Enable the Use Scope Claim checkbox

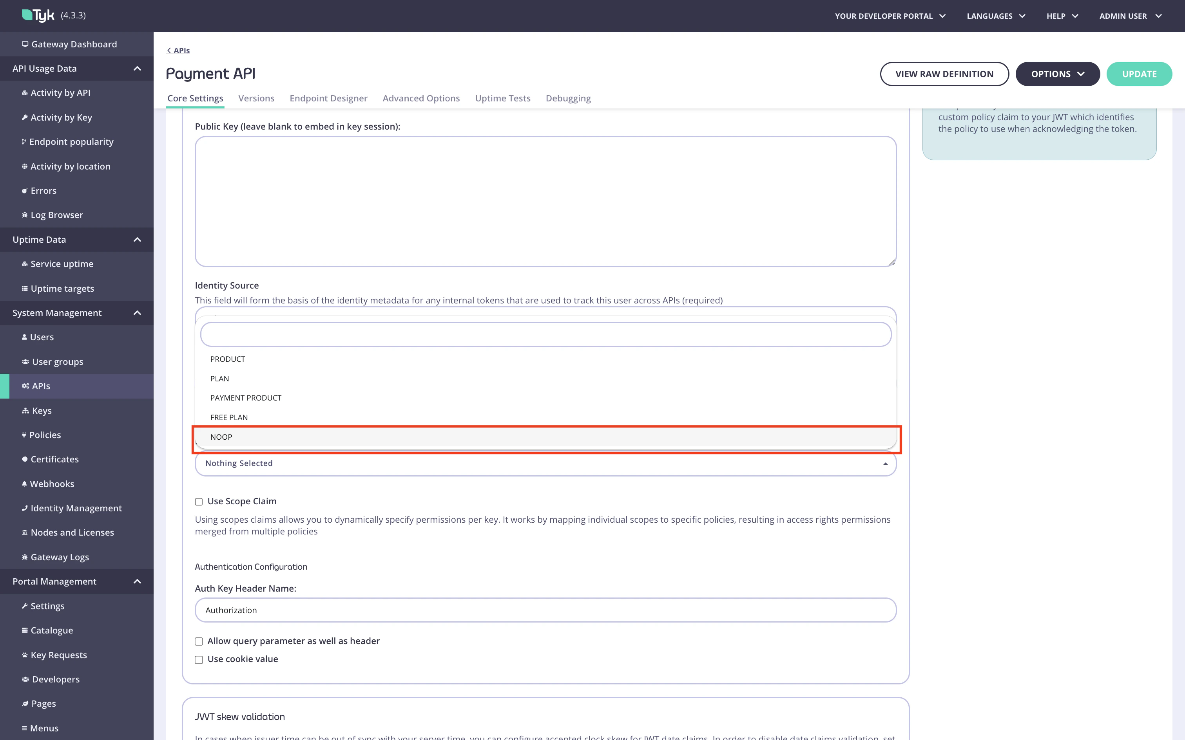pyautogui.click(x=199, y=501)
